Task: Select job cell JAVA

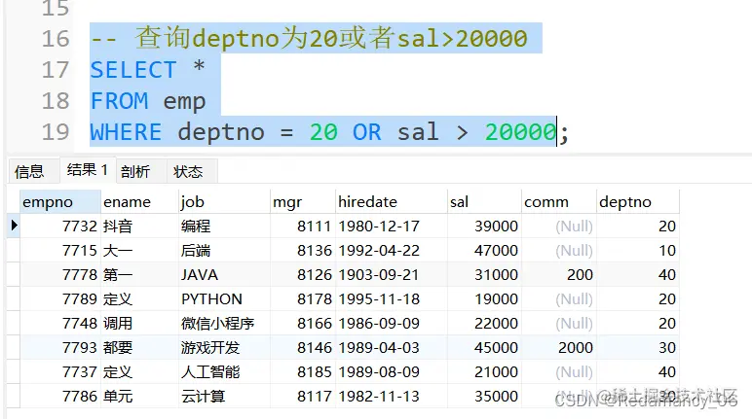Action: pos(224,275)
